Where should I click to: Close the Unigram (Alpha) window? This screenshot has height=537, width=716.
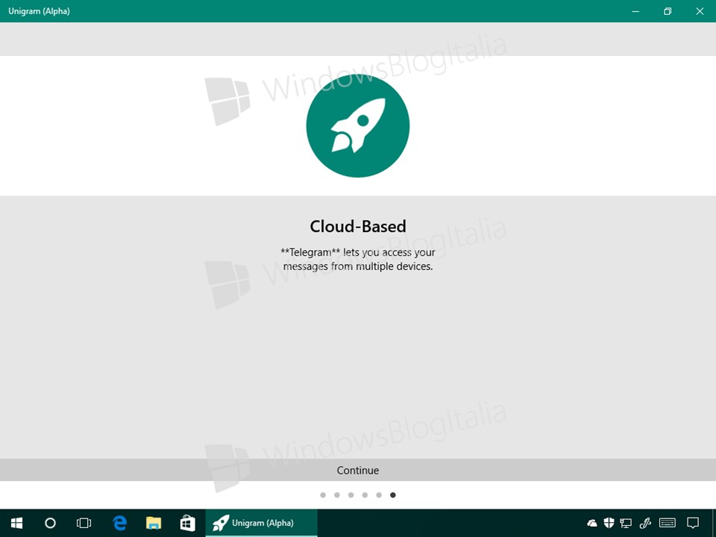(x=700, y=11)
